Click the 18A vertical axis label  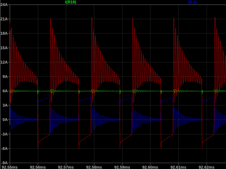point(5,33)
